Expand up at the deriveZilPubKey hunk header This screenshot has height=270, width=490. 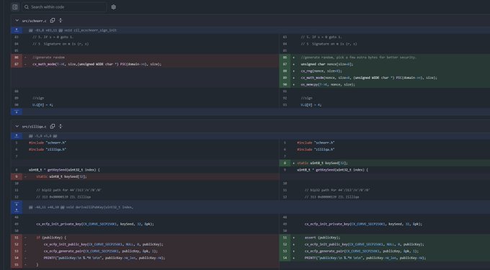coord(17,210)
